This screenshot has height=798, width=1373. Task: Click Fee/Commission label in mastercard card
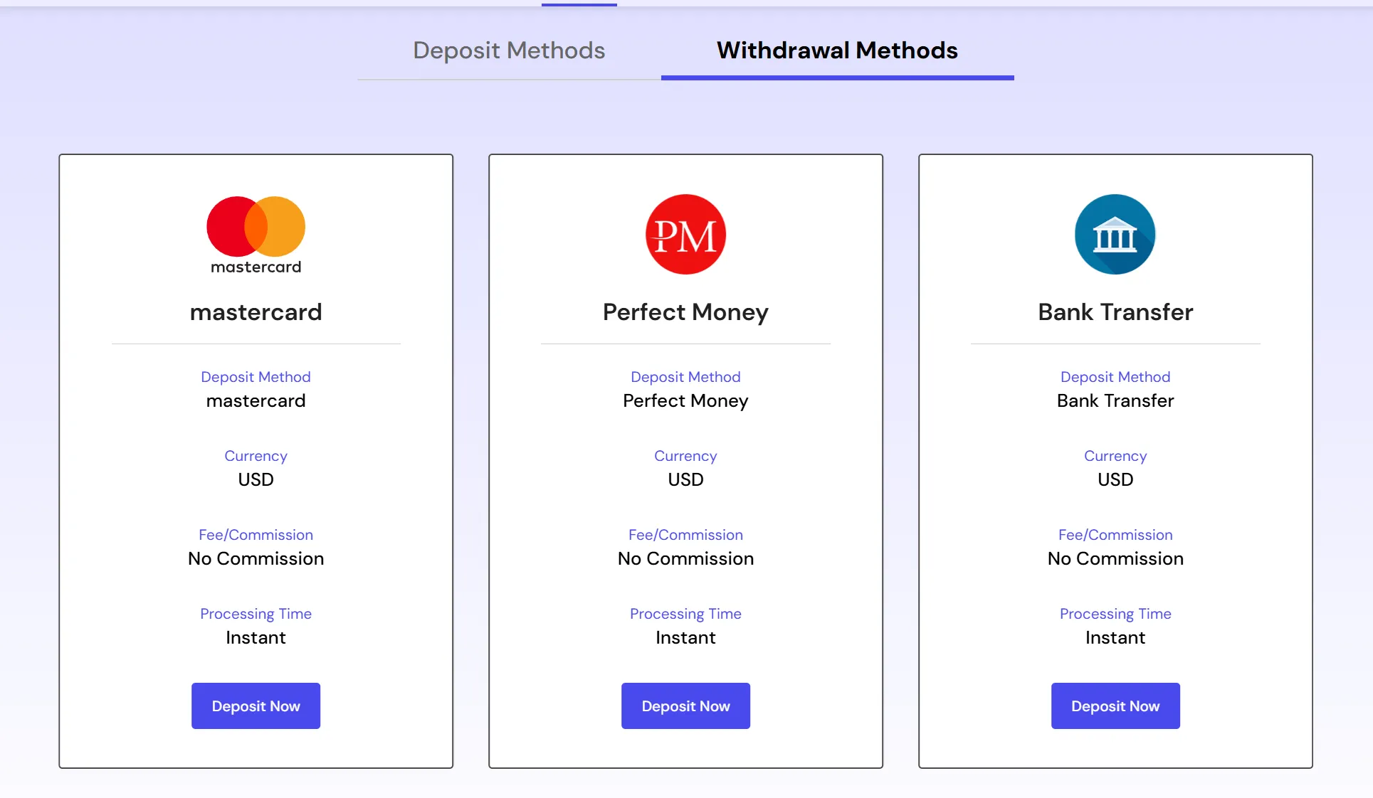pos(256,535)
